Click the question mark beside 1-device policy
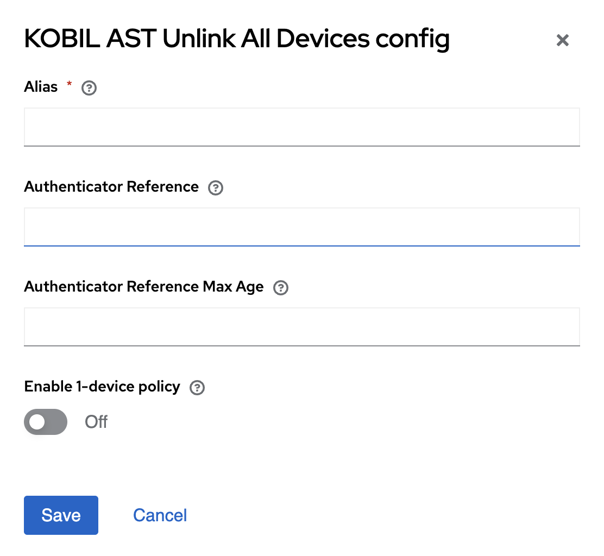 pos(197,387)
